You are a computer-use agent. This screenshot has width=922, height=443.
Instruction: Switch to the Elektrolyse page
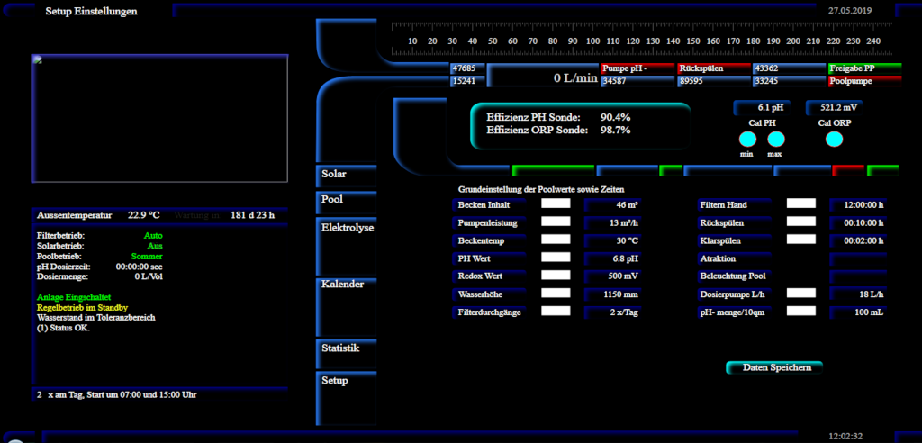[348, 228]
